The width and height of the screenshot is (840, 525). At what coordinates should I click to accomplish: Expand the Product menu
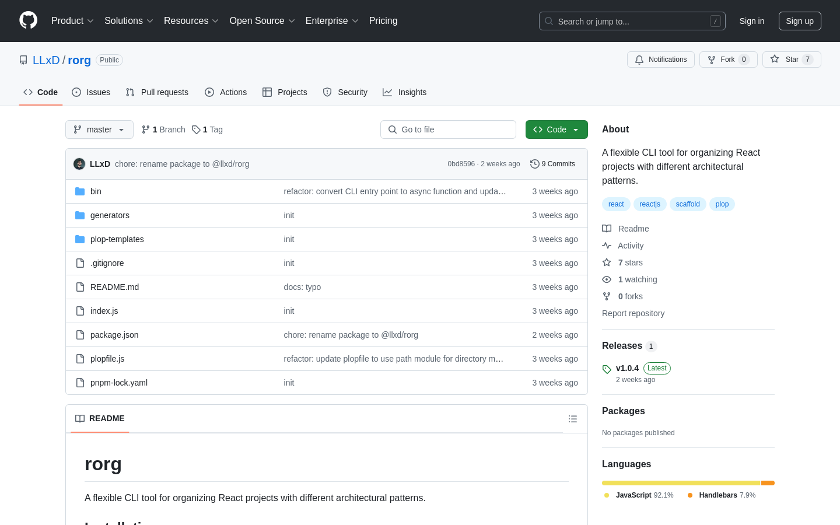tap(72, 21)
